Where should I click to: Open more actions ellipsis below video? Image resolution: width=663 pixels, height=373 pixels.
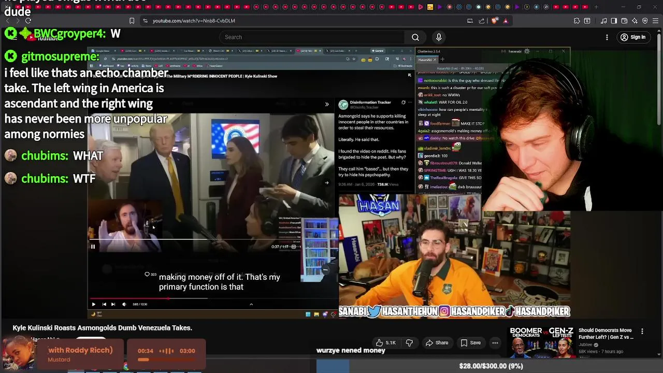[495, 343]
